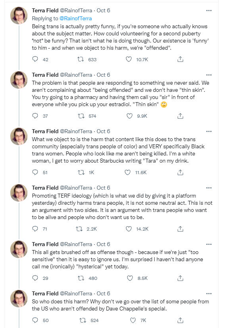Open more options for 'Thin skin' tweet
Viewport: 225px width, 328px height.
point(209,75)
